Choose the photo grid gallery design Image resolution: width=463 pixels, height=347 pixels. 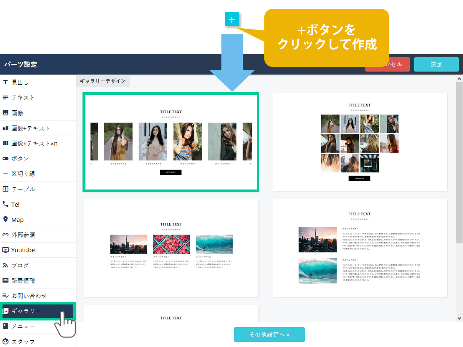click(x=359, y=142)
